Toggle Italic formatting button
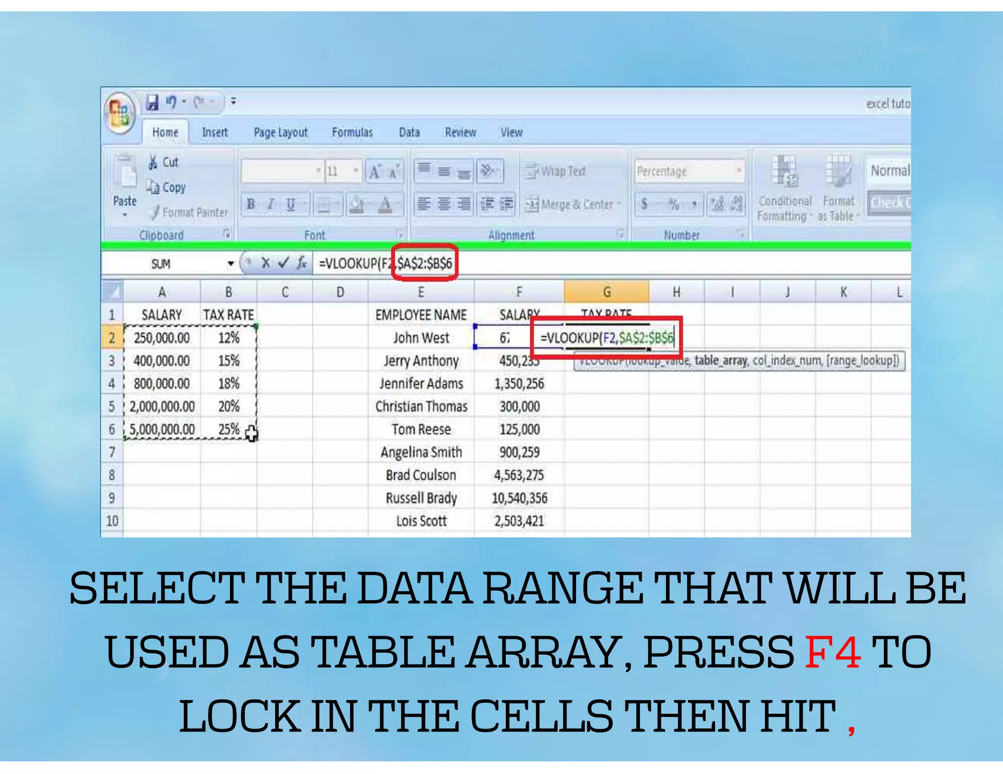Image resolution: width=1003 pixels, height=774 pixels. 270,204
